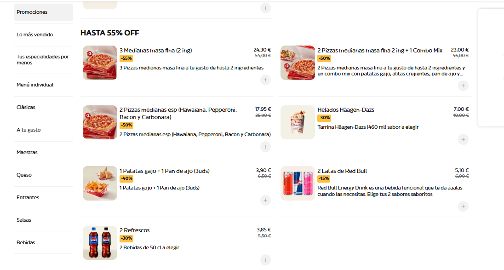The width and height of the screenshot is (504, 270).
Task: Open the 2 Refrescos Pepsi image
Action: coord(100,242)
